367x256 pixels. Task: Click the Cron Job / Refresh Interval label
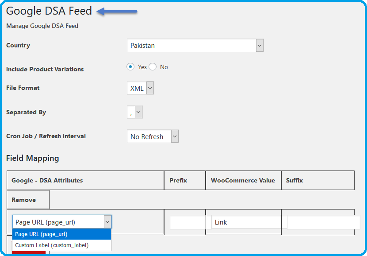[x=46, y=136]
